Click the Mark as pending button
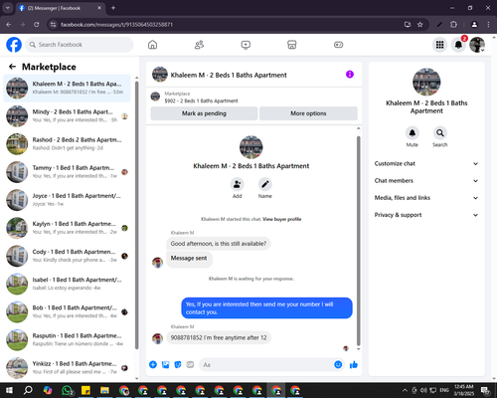The width and height of the screenshot is (497, 398). click(x=204, y=113)
